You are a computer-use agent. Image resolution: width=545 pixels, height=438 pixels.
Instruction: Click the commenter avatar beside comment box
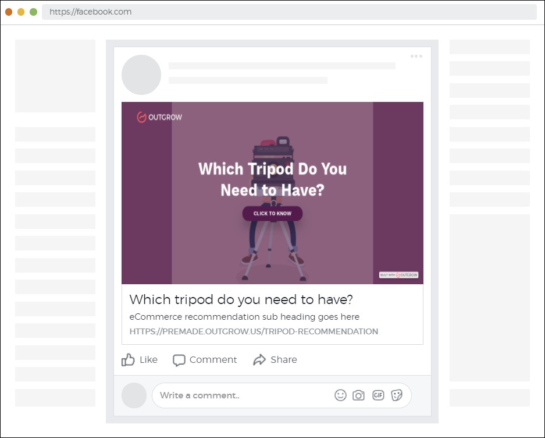[x=134, y=395]
